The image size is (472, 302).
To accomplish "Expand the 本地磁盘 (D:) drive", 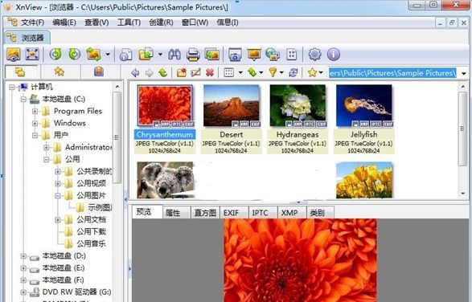I will coord(23,256).
